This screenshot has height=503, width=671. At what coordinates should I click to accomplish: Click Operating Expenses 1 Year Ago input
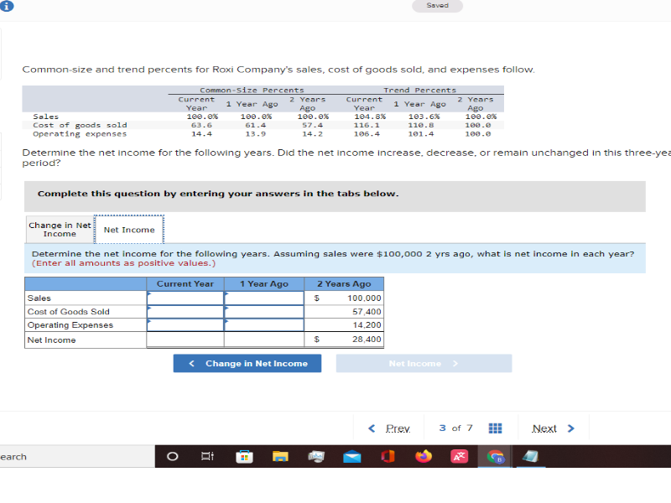(x=264, y=325)
